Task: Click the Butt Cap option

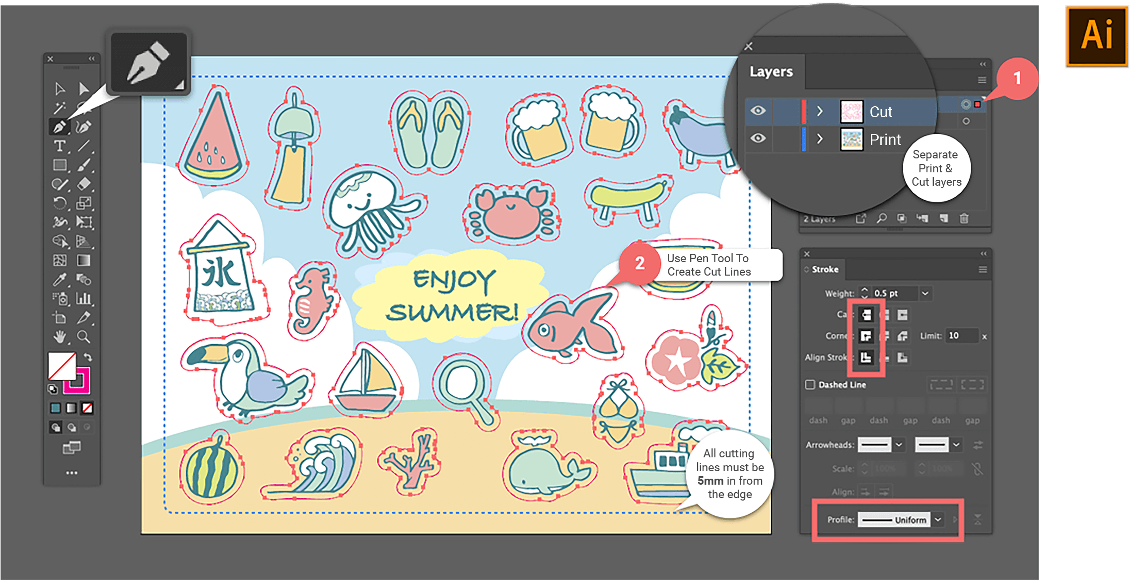Action: coord(866,314)
